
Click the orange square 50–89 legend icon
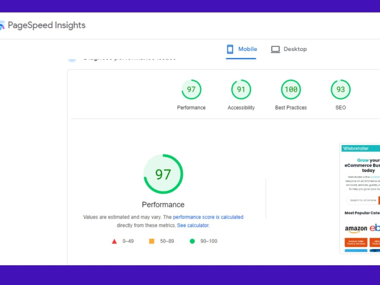(152, 241)
